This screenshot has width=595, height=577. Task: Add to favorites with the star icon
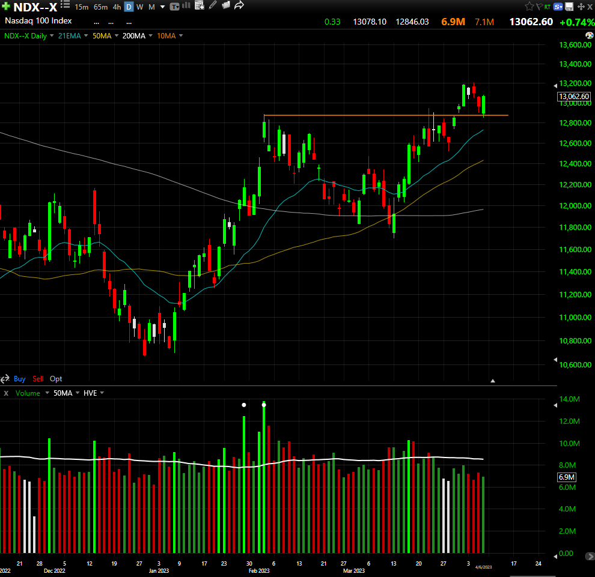click(529, 6)
